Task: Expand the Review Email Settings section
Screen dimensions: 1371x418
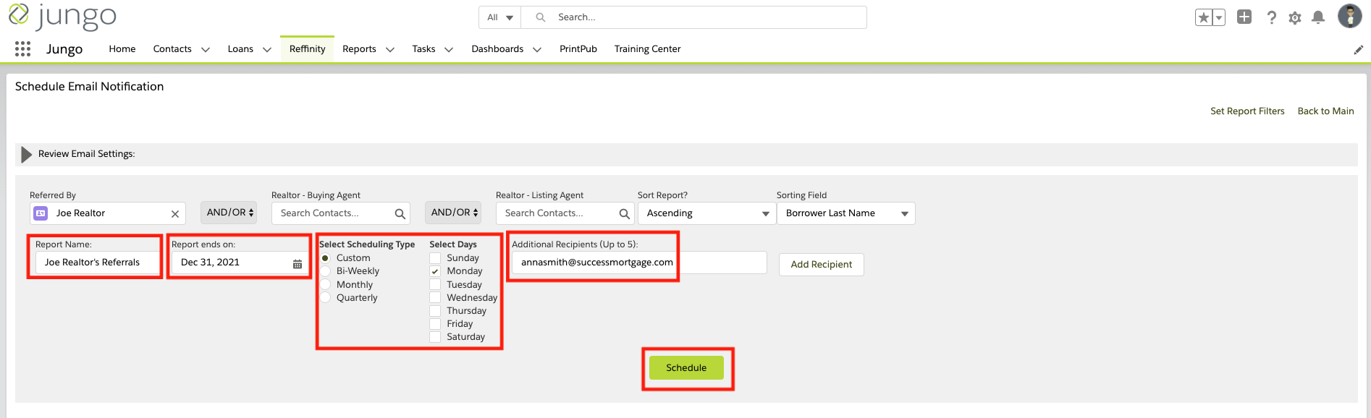Action: pyautogui.click(x=27, y=154)
